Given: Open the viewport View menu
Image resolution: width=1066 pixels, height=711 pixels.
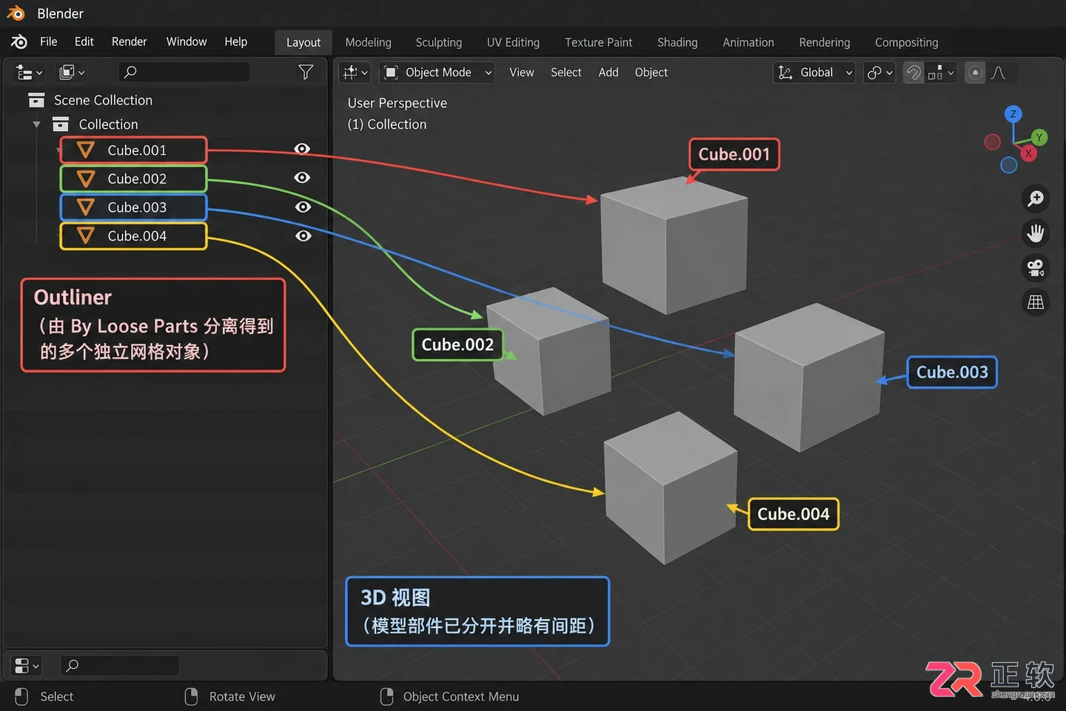Looking at the screenshot, I should coord(521,72).
